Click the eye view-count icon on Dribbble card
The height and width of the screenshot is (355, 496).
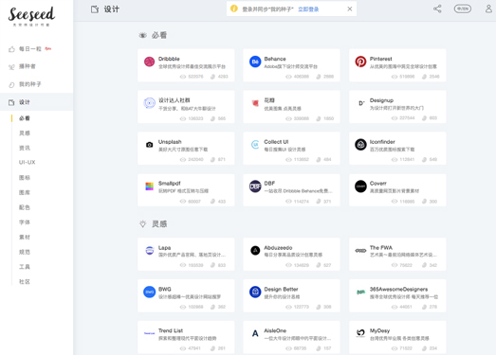tap(183, 77)
